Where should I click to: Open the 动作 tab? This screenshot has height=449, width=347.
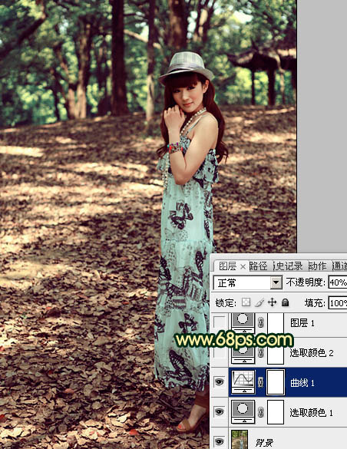click(318, 266)
